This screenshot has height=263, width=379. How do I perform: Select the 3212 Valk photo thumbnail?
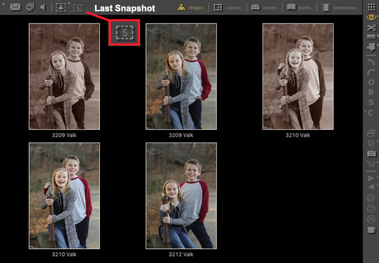tap(181, 196)
